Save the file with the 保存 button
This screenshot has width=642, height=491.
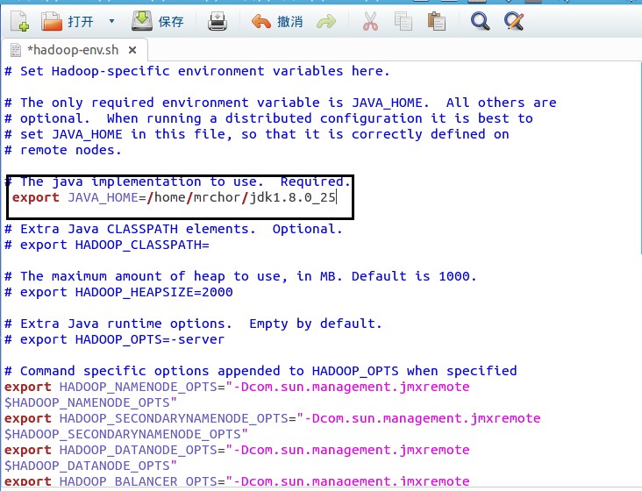tap(158, 21)
